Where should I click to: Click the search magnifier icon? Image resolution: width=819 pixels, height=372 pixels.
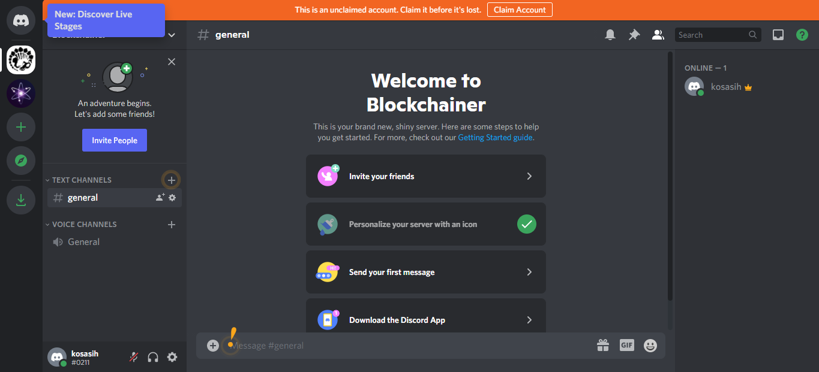pyautogui.click(x=753, y=35)
